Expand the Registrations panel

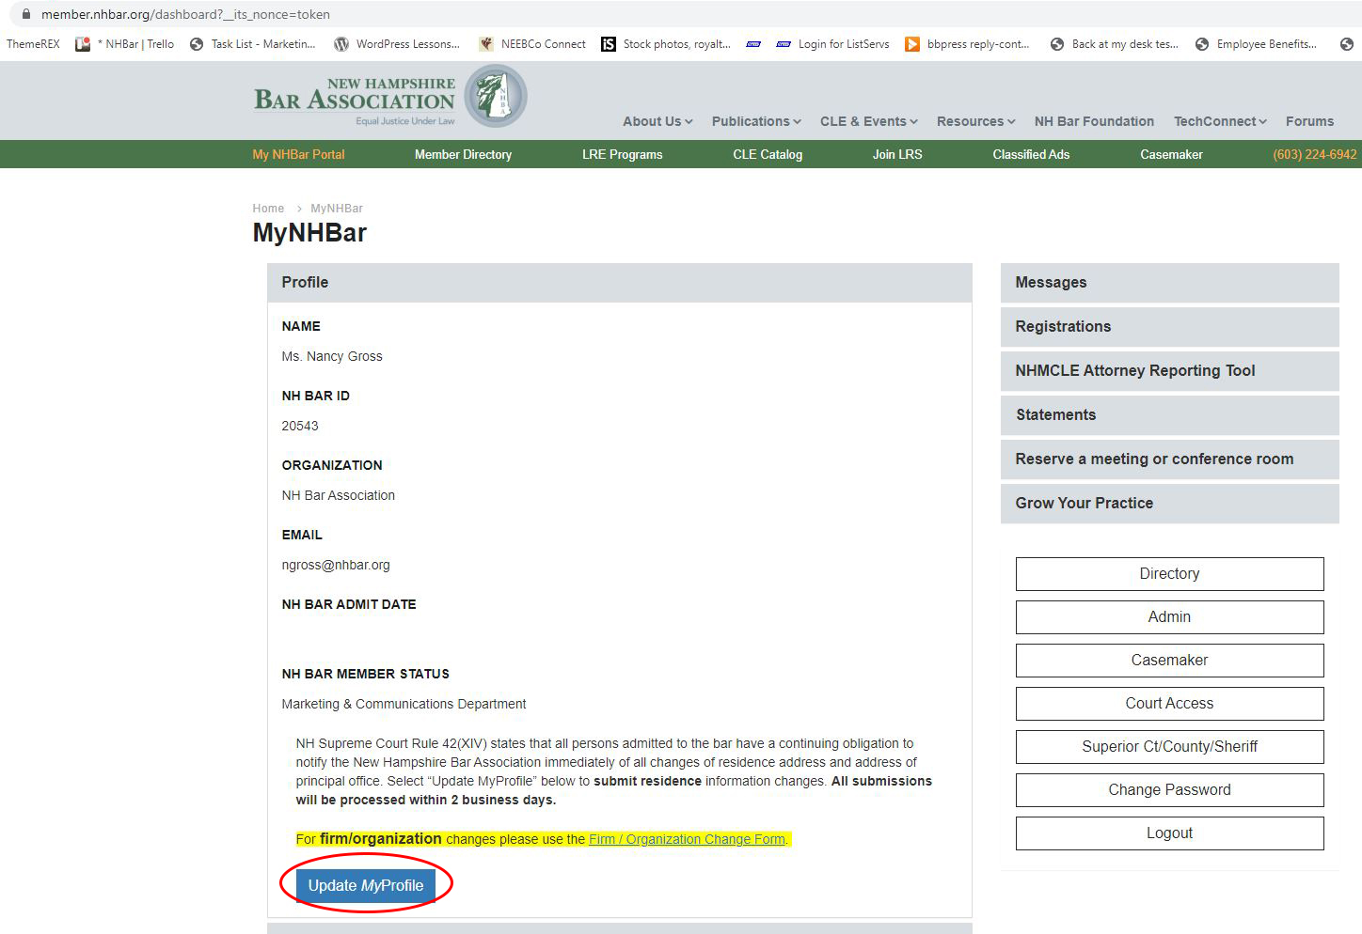click(x=1169, y=327)
